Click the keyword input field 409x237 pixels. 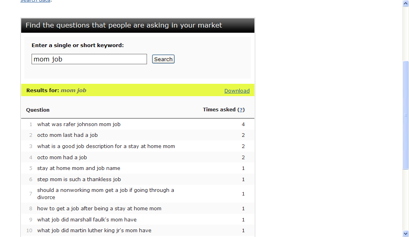point(89,59)
